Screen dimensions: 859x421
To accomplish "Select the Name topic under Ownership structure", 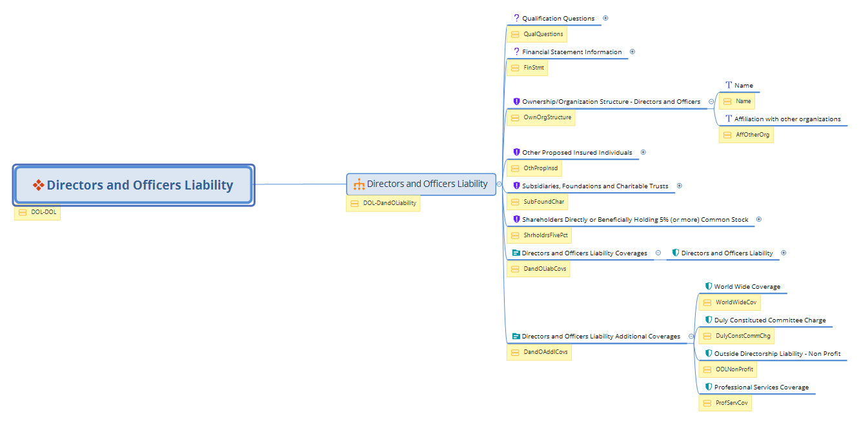I will coord(743,85).
